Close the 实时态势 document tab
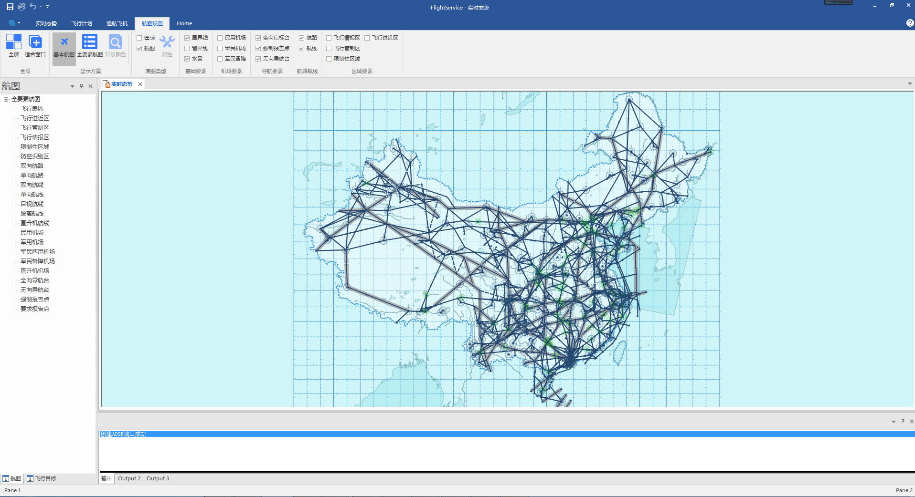 (140, 84)
